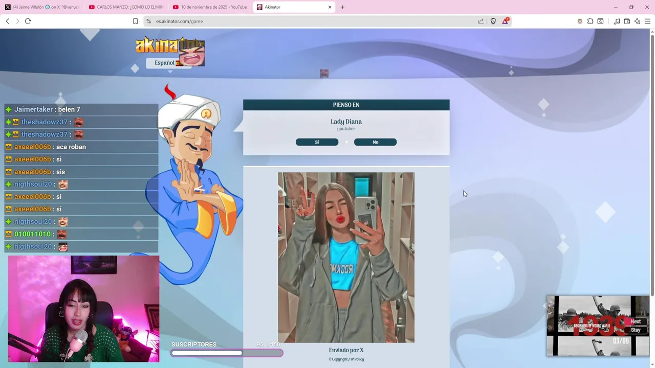Click the Lady Diana photo
This screenshot has height=368, width=655.
(x=346, y=257)
